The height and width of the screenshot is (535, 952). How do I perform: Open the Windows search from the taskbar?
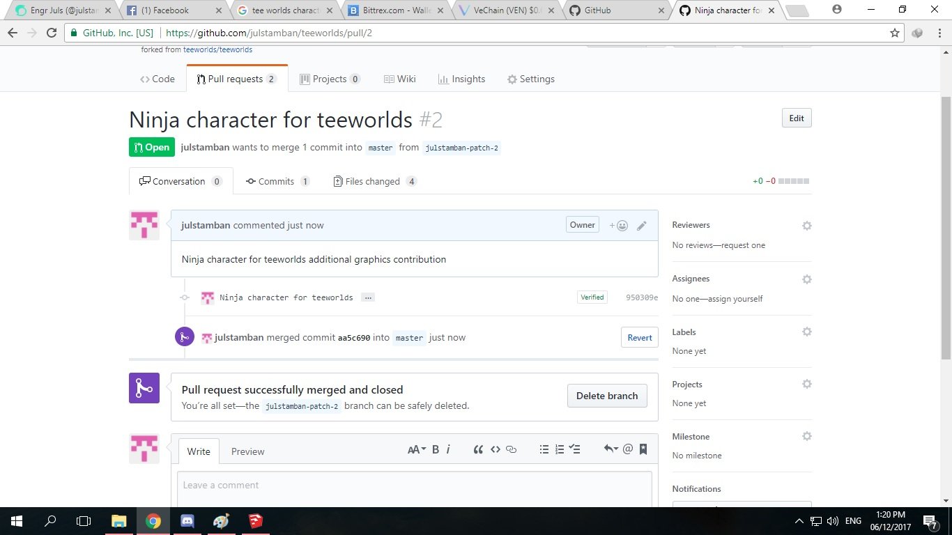point(50,521)
